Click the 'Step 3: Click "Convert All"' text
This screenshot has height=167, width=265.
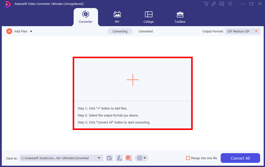tap(114, 122)
